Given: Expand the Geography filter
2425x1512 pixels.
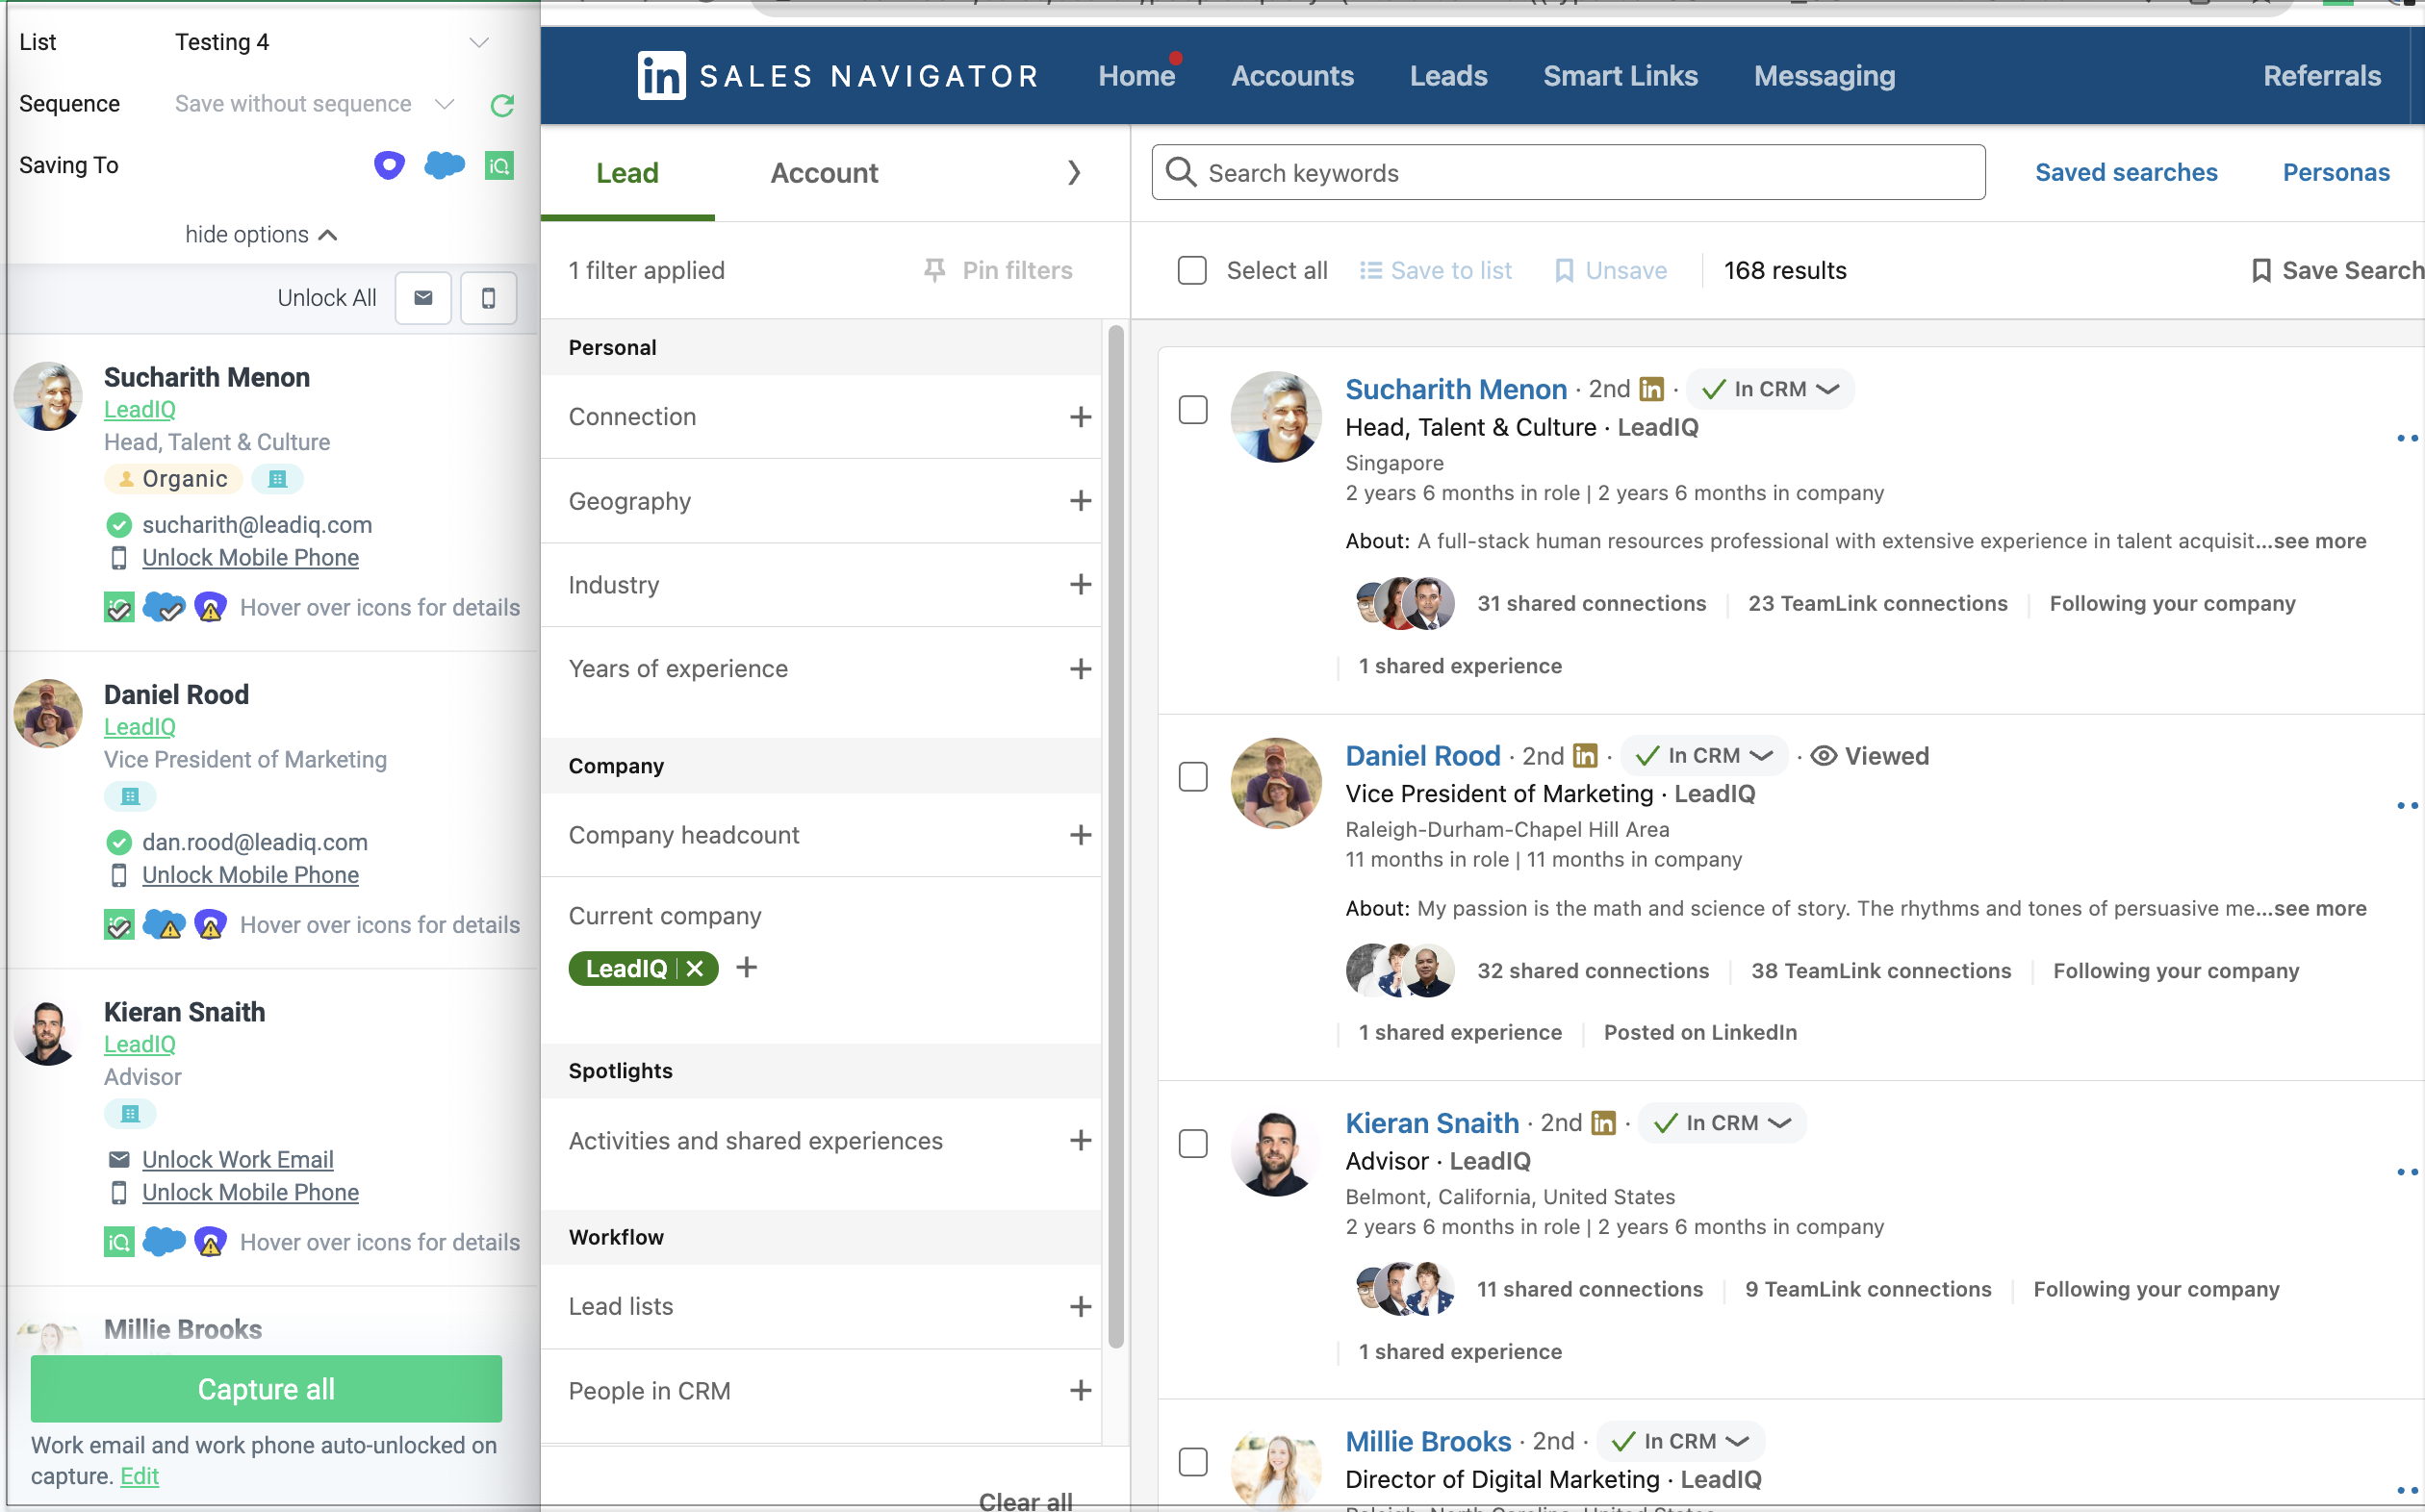Looking at the screenshot, I should pos(1080,501).
